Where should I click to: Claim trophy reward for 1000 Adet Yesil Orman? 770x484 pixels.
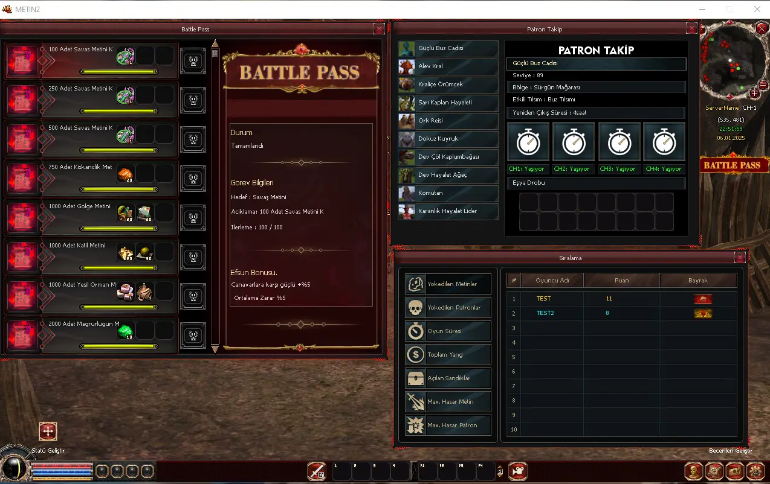pos(193,296)
